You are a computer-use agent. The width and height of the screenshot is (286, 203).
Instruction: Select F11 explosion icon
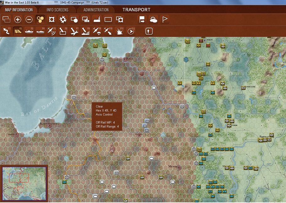pos(120,31)
